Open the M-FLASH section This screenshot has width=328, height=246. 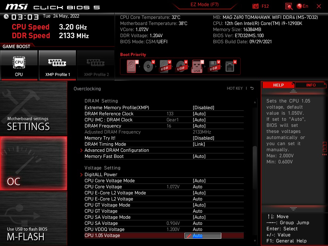pyautogui.click(x=33, y=218)
